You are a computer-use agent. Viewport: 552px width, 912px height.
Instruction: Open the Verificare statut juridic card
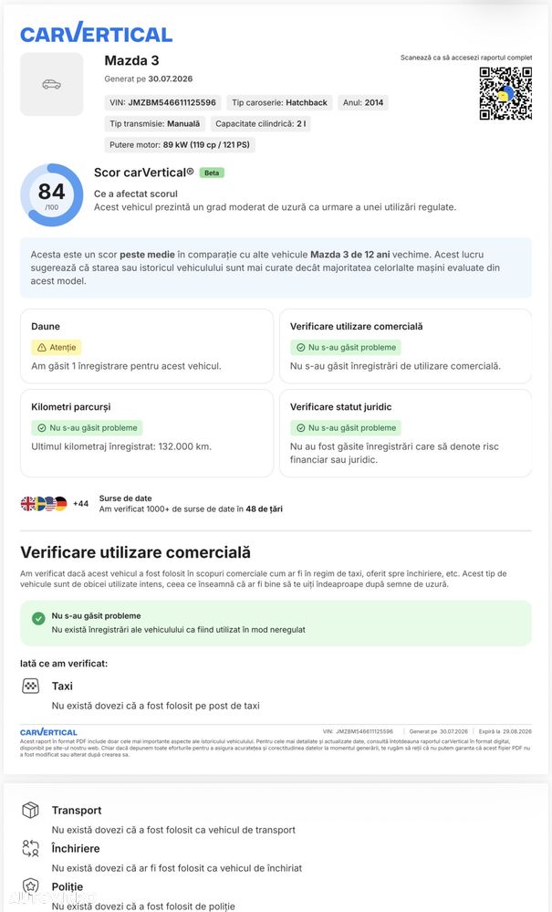(406, 434)
